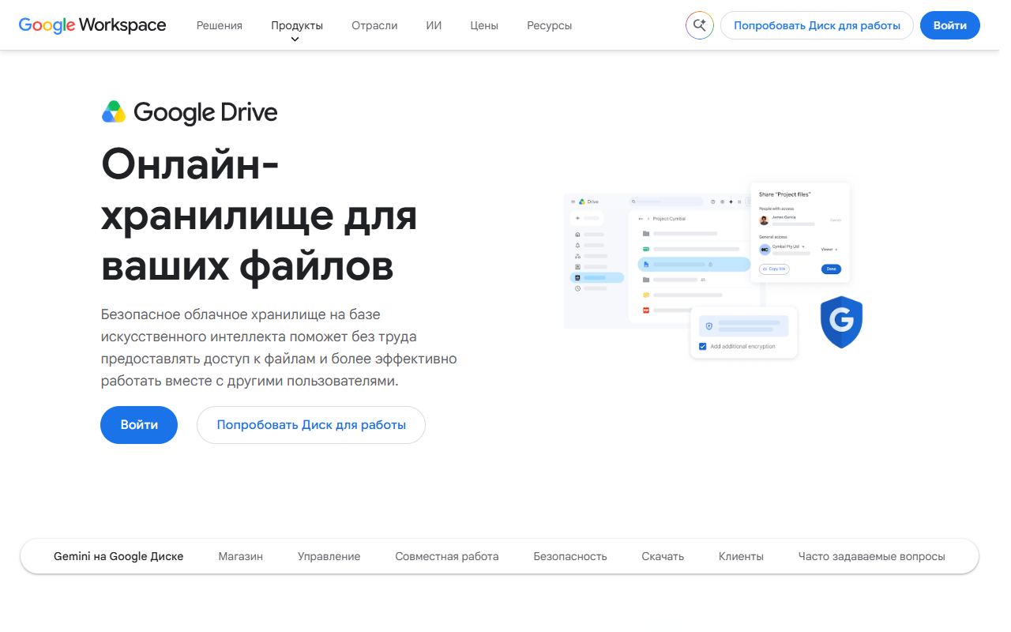Click the Done button in share illustration
The width and height of the screenshot is (1011, 632).
click(x=831, y=269)
